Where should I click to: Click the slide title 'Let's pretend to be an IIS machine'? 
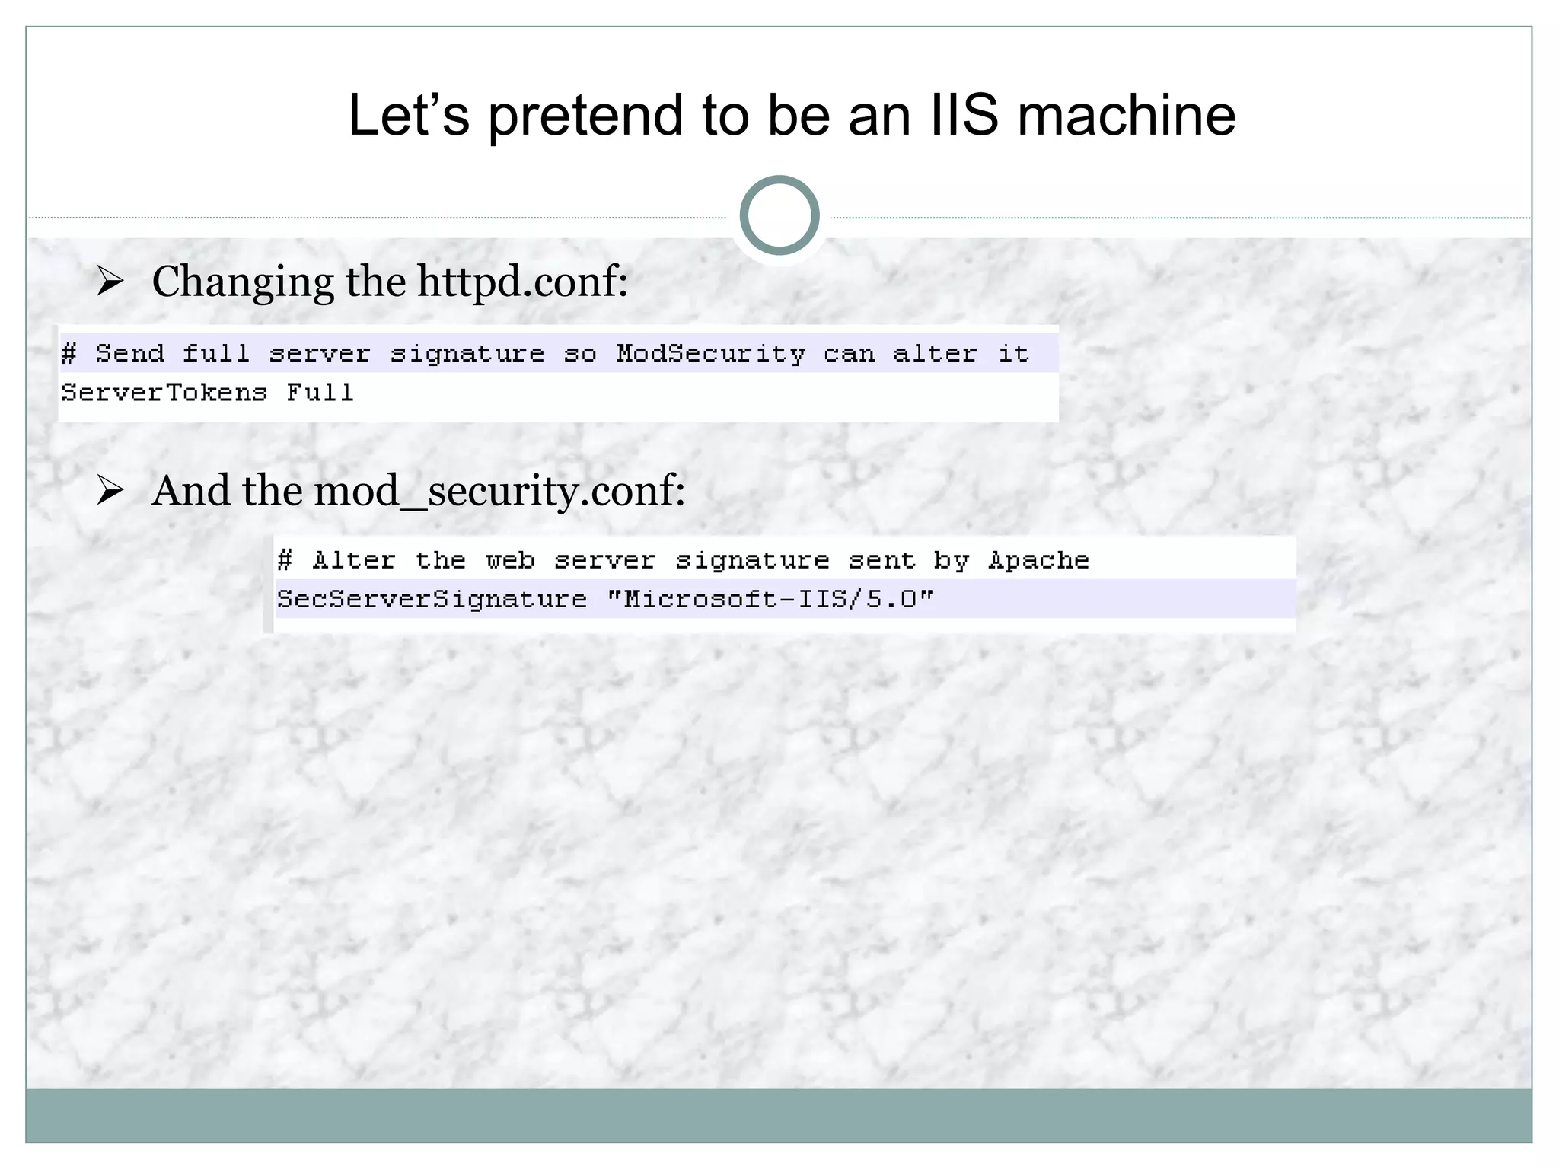tap(792, 115)
